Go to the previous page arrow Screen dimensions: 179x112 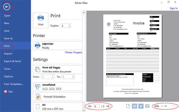[x=90, y=106]
